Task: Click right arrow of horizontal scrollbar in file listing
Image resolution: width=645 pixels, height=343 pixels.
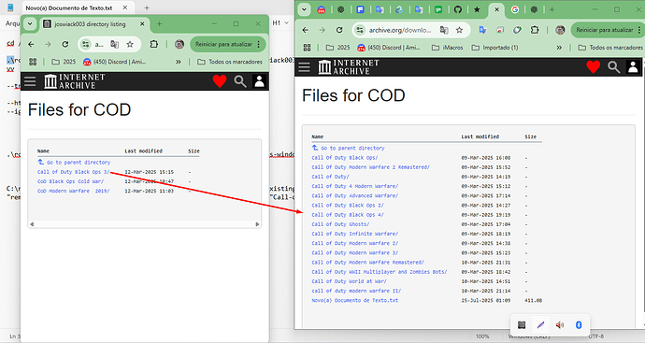Action: coord(257,224)
